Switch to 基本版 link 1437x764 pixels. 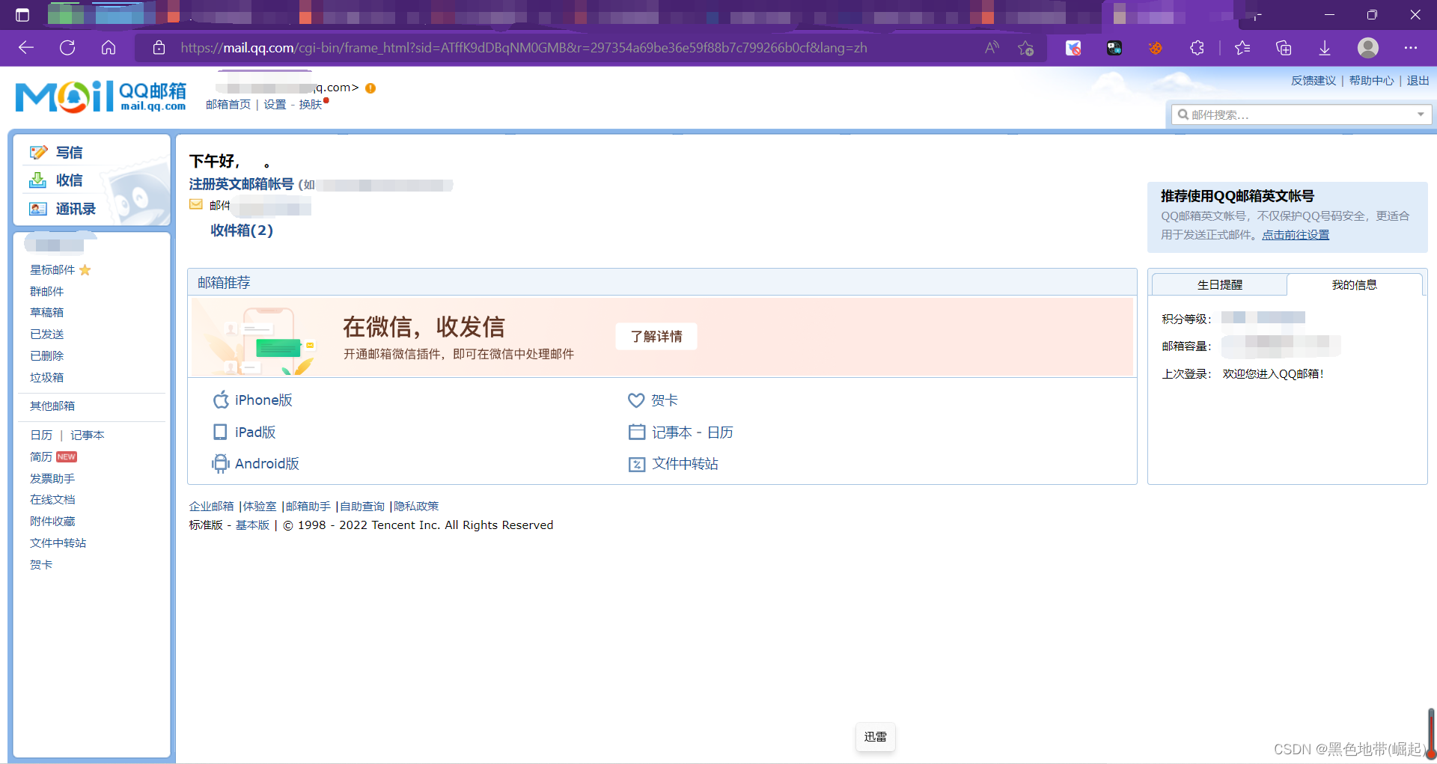pyautogui.click(x=252, y=525)
